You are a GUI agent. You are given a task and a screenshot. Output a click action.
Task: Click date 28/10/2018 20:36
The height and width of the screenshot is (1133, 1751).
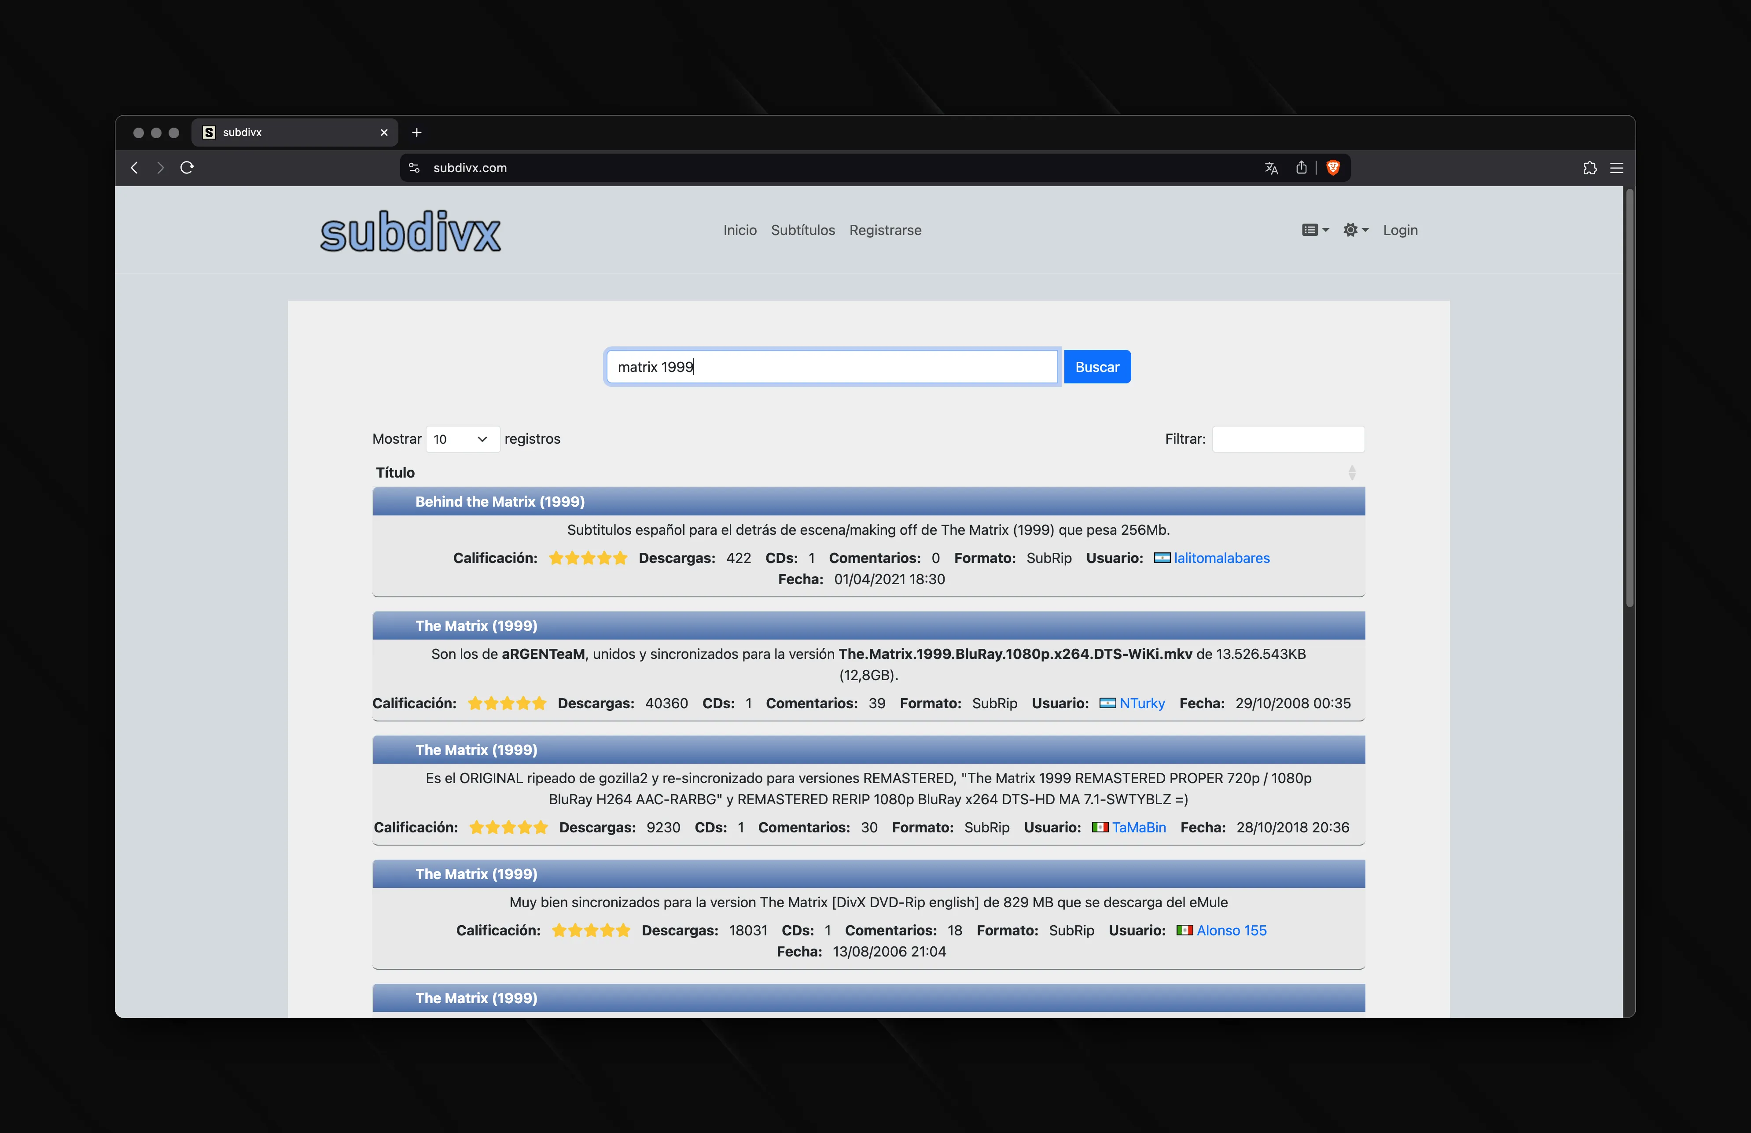click(x=1293, y=828)
